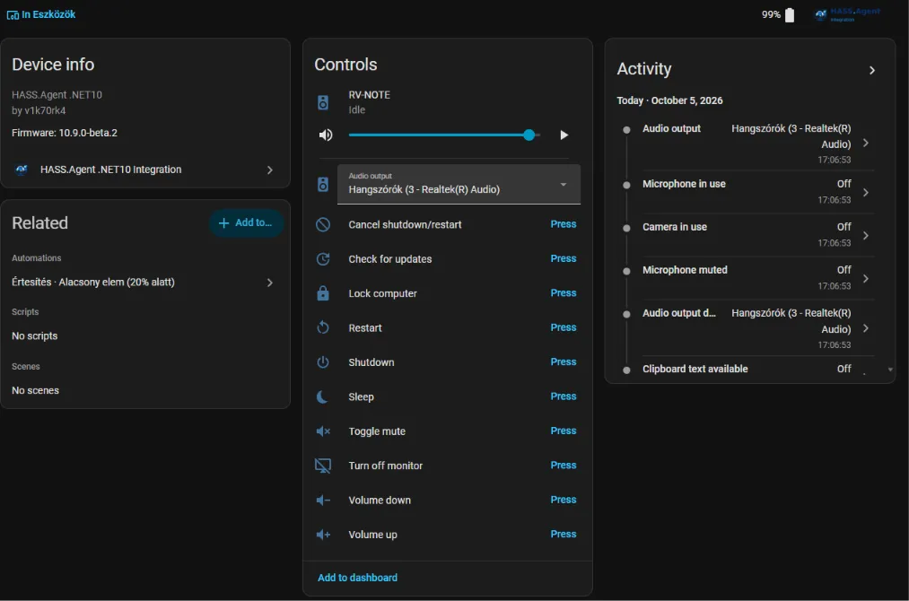Click Today · October 5, 2026 date header
Viewport: 909px width, 601px height.
(669, 100)
